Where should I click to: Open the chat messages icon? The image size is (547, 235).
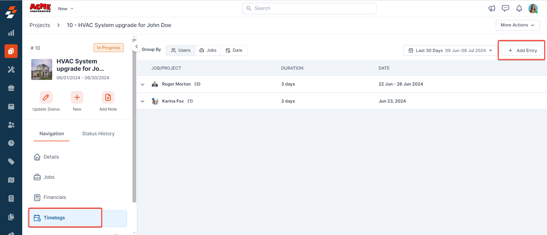(505, 8)
